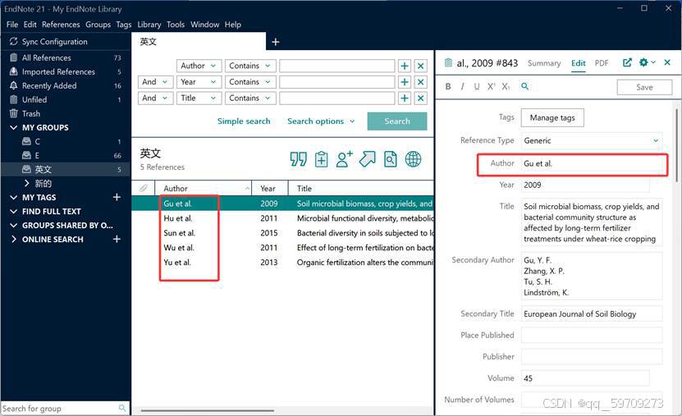Image resolution: width=682 pixels, height=416 pixels.
Task: Open the Imported References group
Action: (65, 71)
